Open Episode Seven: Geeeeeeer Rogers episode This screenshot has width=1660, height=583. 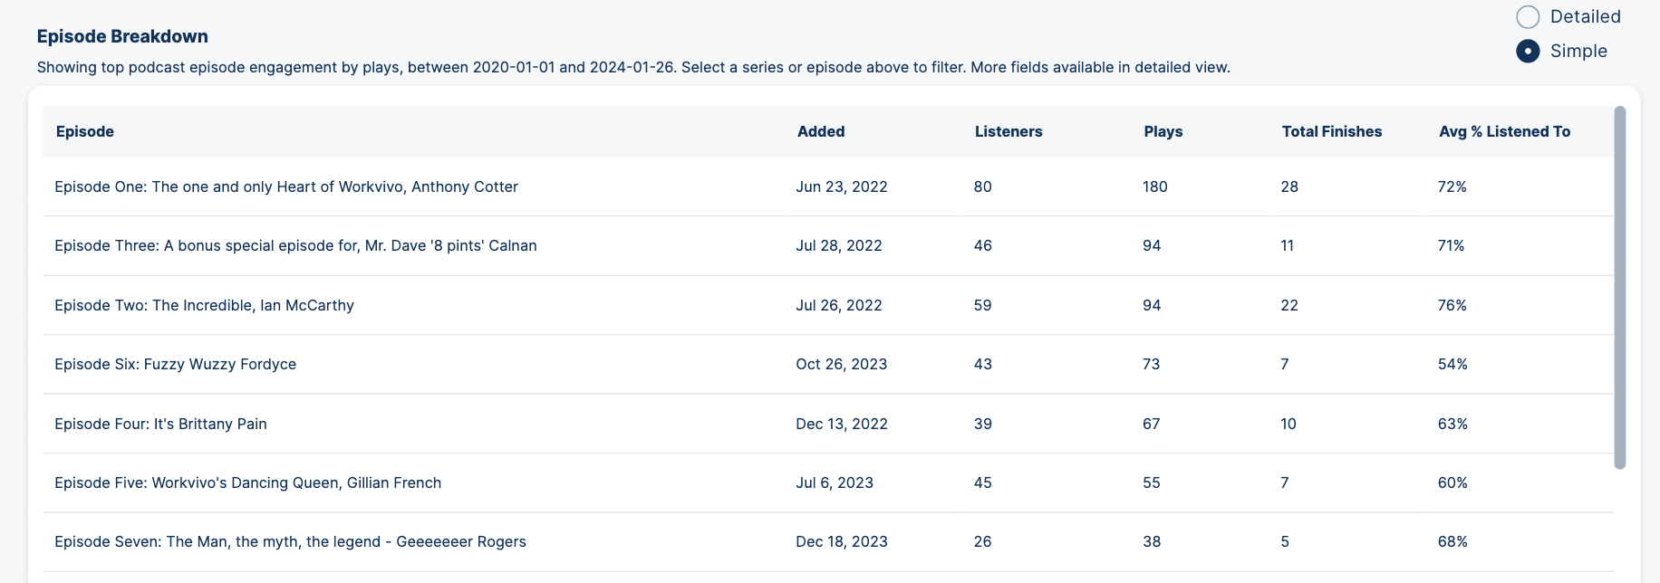point(290,541)
